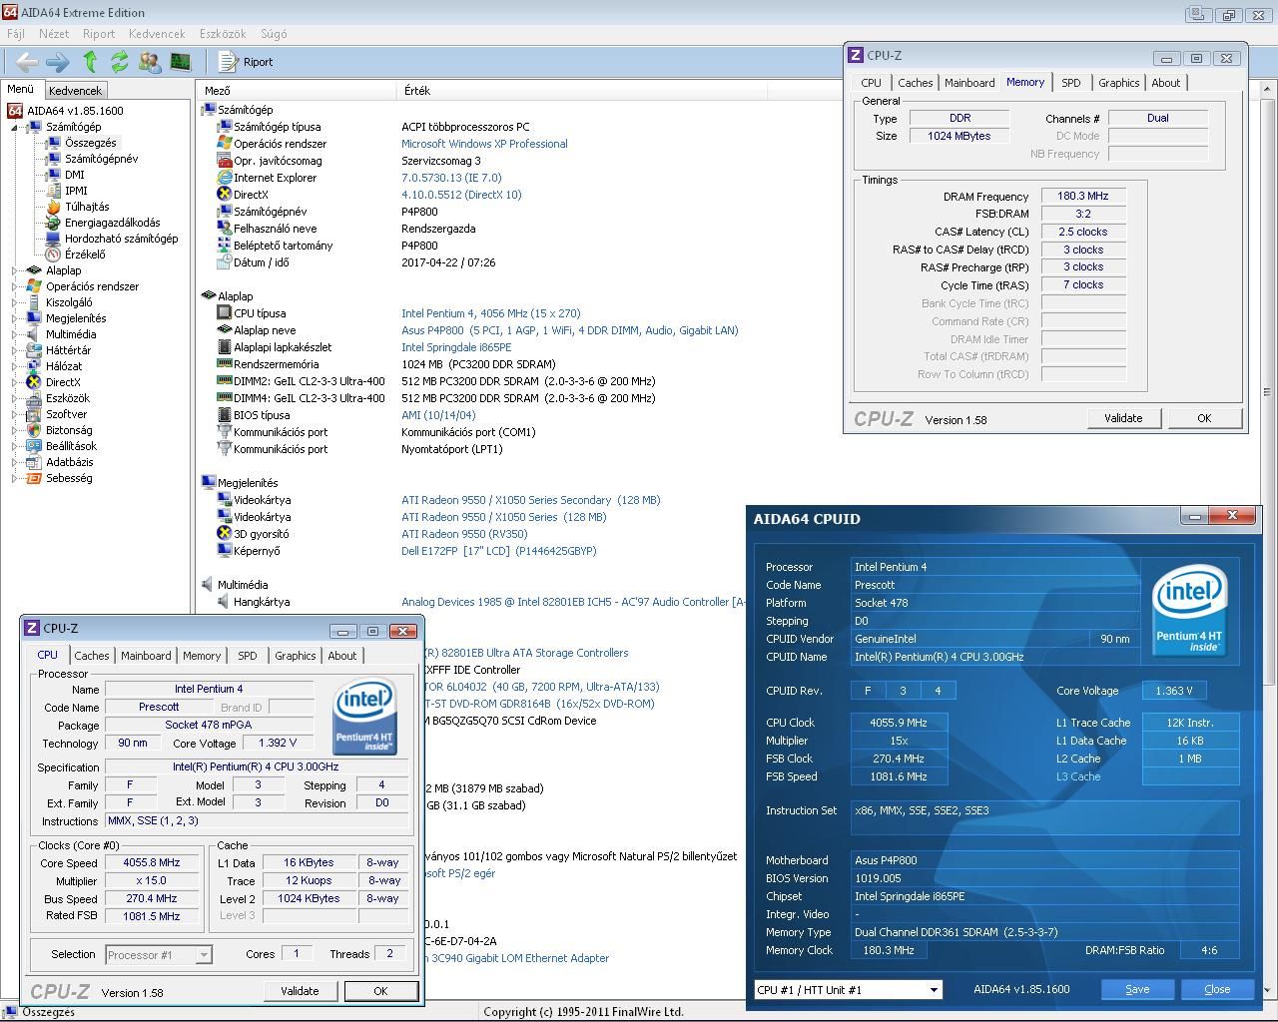Open the Kedvencek menu
1278x1022 pixels.
pos(157,33)
